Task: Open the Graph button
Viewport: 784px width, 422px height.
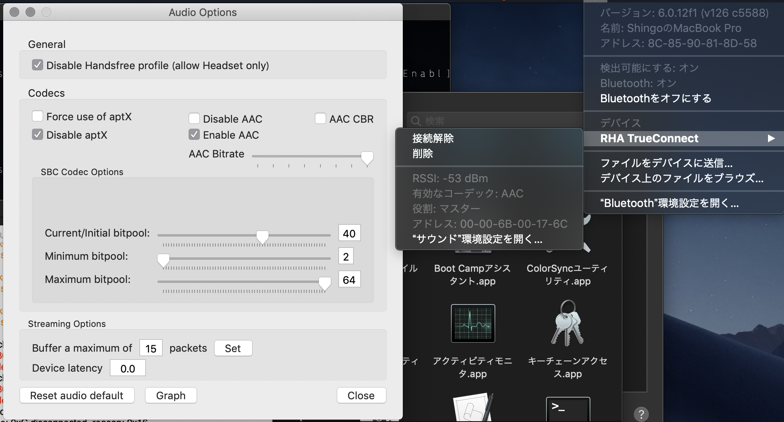Action: click(171, 395)
